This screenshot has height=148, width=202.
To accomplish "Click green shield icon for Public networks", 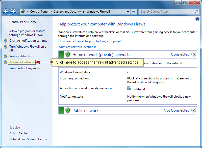I will [x=68, y=110].
